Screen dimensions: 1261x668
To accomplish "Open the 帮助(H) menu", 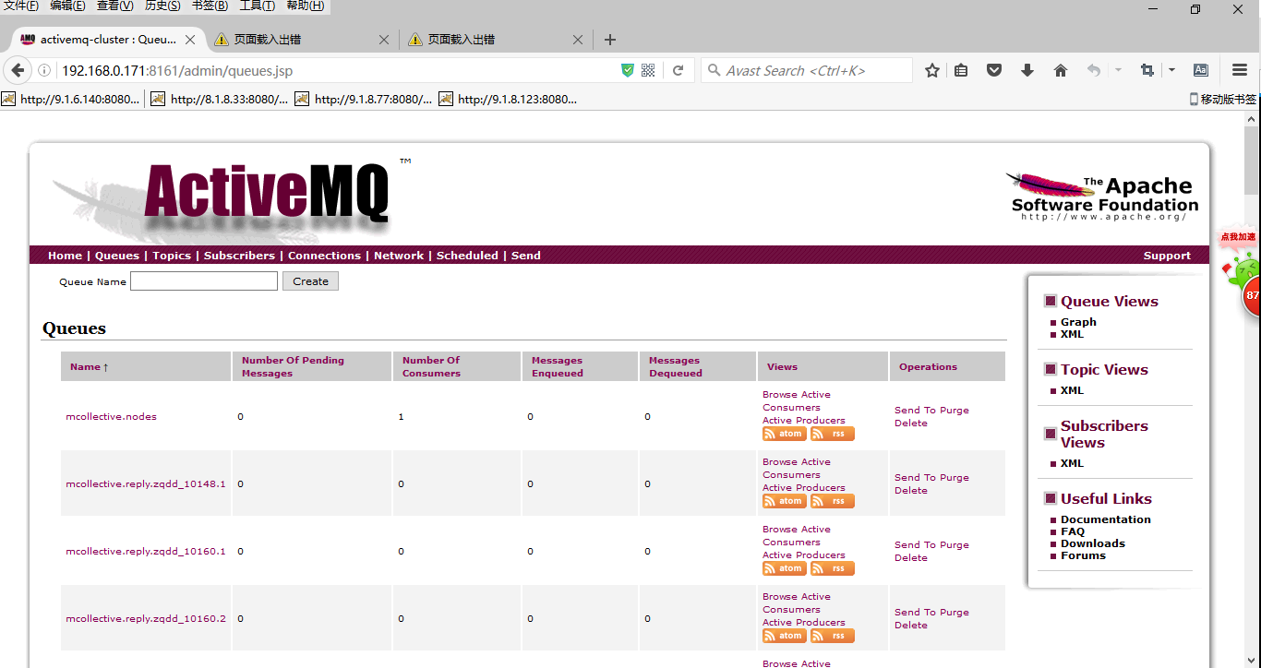I will pyautogui.click(x=305, y=6).
